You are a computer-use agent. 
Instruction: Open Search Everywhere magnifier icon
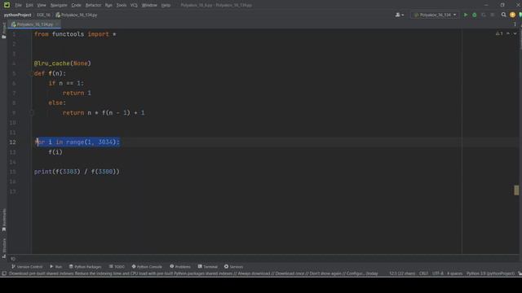click(504, 15)
